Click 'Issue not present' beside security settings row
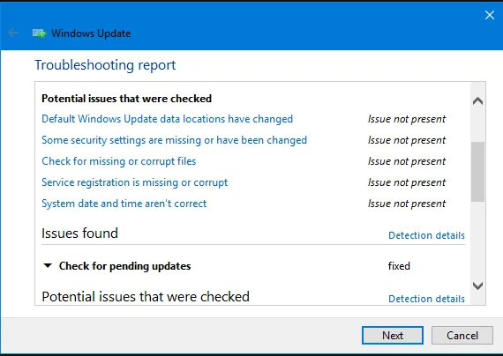 click(x=407, y=140)
